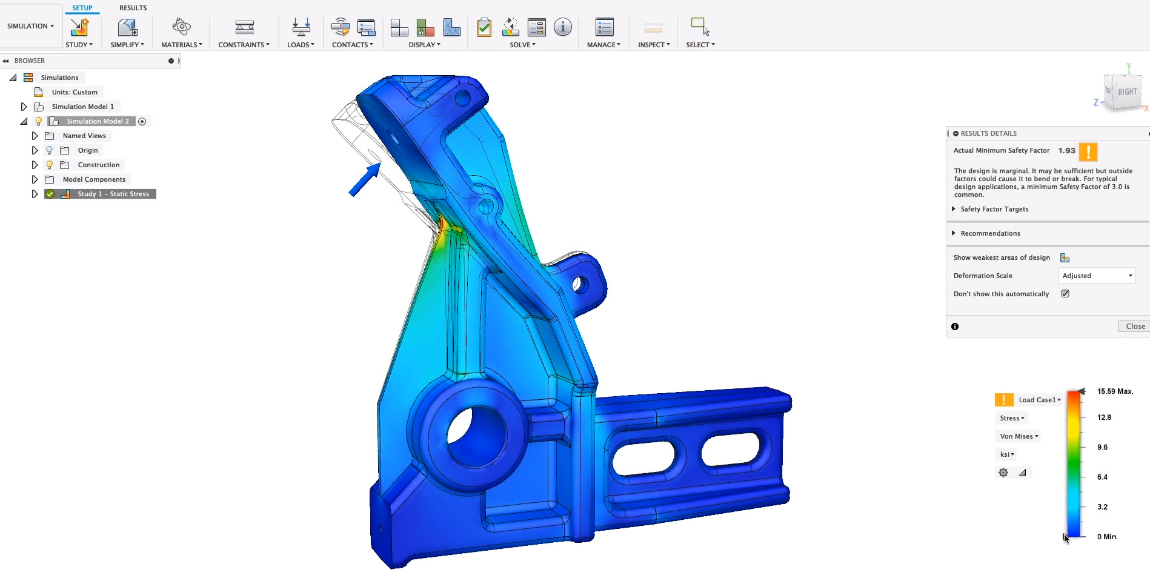Open the Von Mises dropdown
1150x581 pixels.
[x=1019, y=436]
